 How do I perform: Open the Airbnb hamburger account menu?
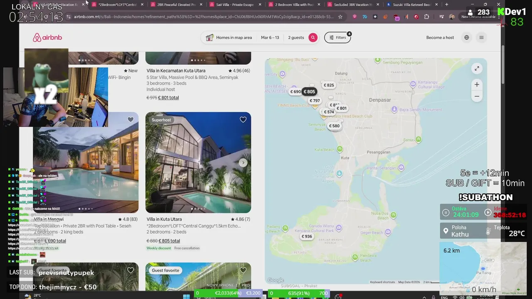coord(481,37)
